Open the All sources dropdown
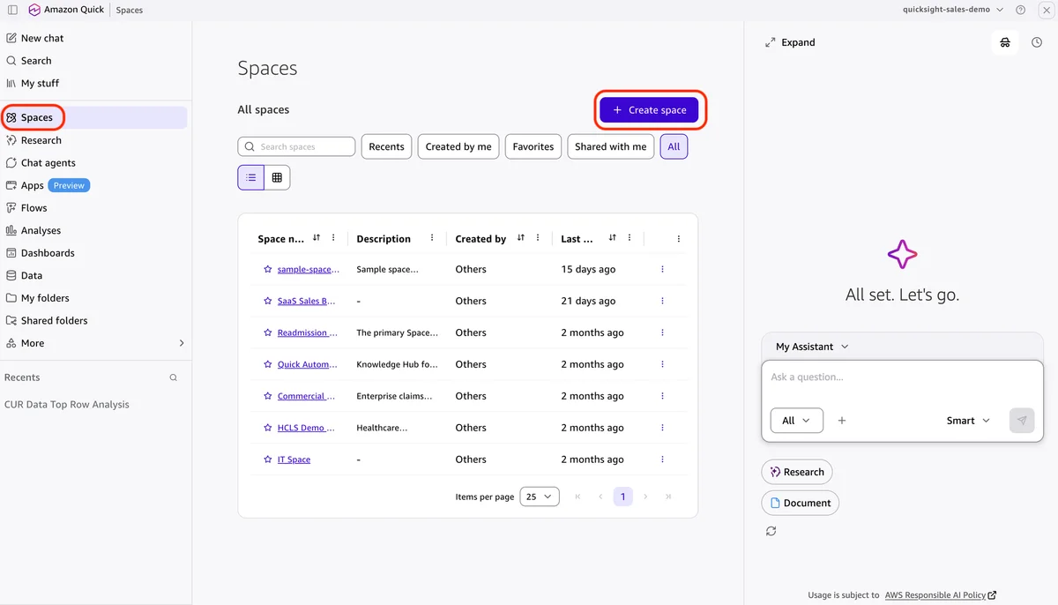The image size is (1058, 605). tap(797, 421)
